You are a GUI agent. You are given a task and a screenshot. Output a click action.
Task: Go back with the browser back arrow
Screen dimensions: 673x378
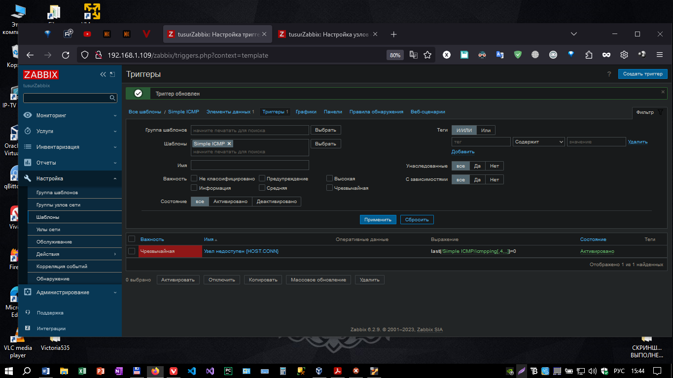30,55
